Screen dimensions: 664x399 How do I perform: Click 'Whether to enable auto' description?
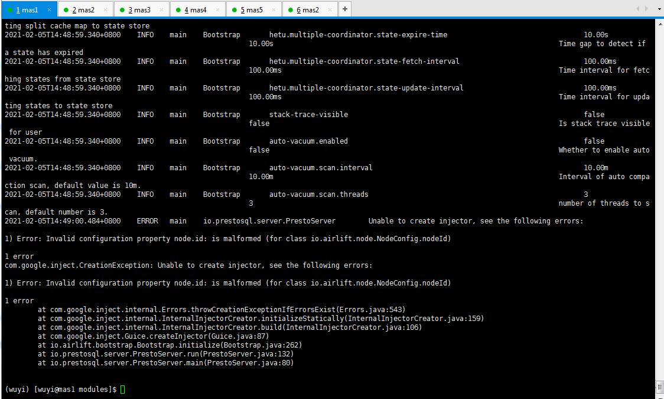coord(604,150)
